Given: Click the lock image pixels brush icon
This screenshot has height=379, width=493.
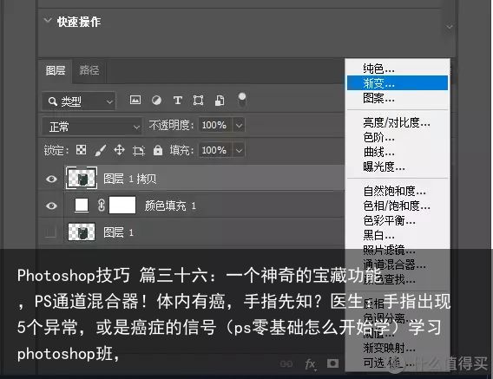Looking at the screenshot, I should (100, 150).
